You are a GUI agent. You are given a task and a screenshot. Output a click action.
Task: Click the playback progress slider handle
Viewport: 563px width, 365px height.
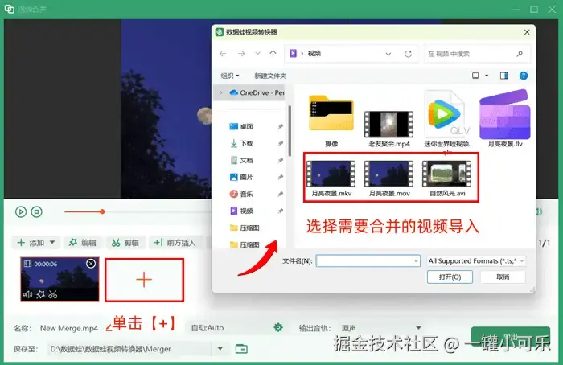tap(102, 211)
